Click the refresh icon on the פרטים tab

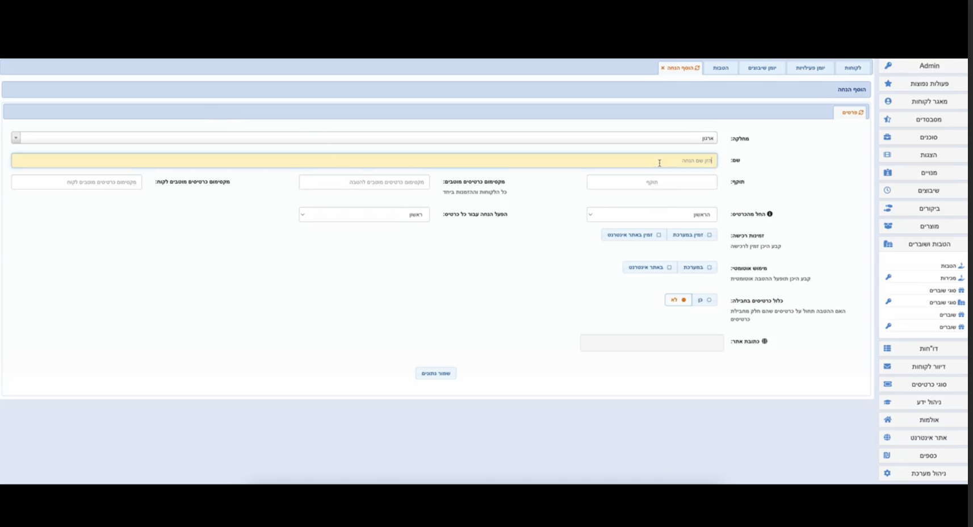[861, 112]
